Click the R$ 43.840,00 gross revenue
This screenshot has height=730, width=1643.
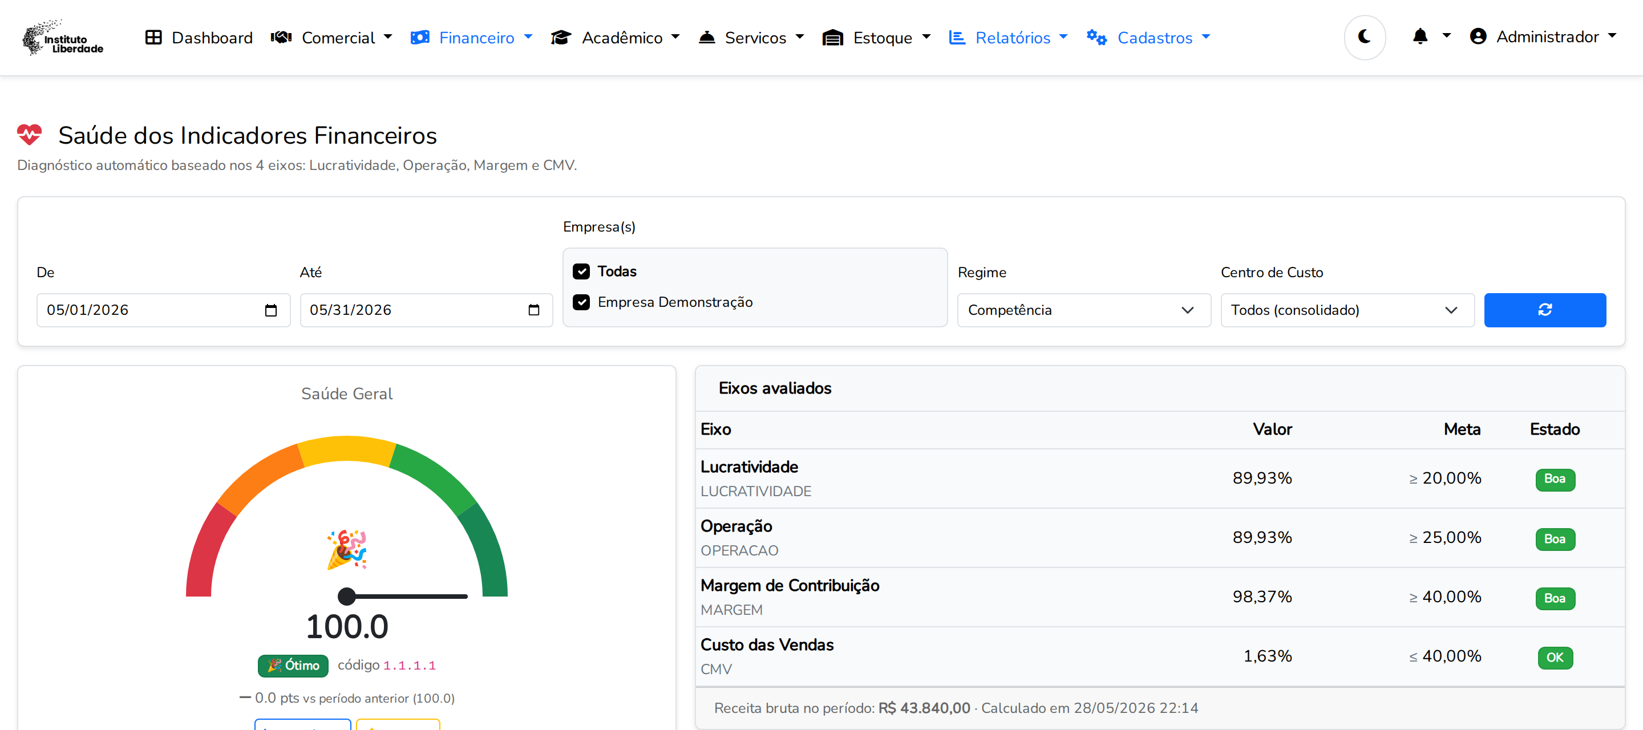point(924,708)
